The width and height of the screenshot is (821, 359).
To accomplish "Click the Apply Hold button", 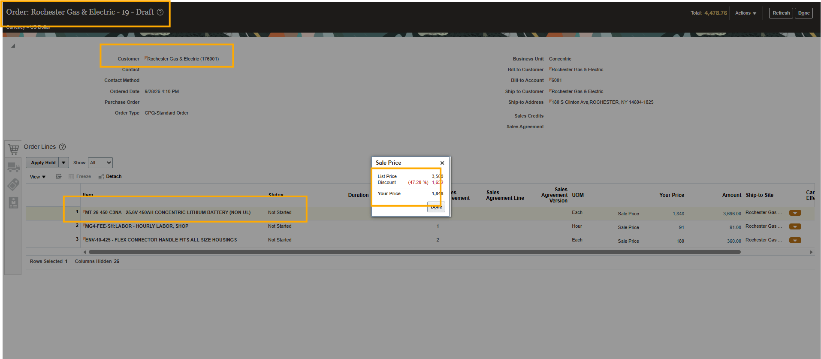I will [42, 163].
